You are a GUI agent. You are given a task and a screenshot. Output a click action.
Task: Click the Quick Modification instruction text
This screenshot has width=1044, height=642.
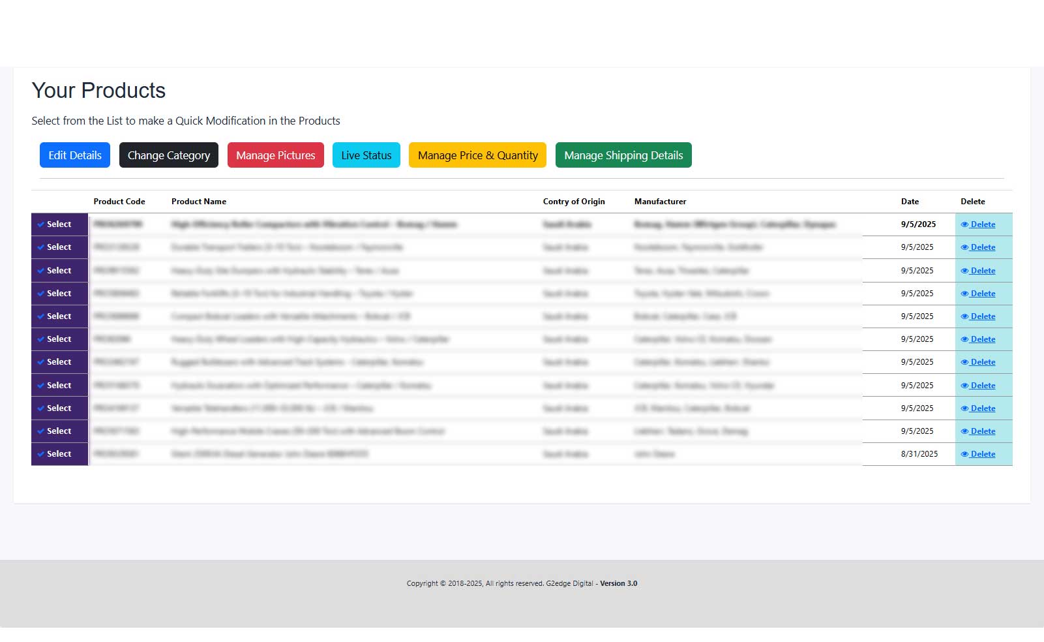pyautogui.click(x=186, y=121)
